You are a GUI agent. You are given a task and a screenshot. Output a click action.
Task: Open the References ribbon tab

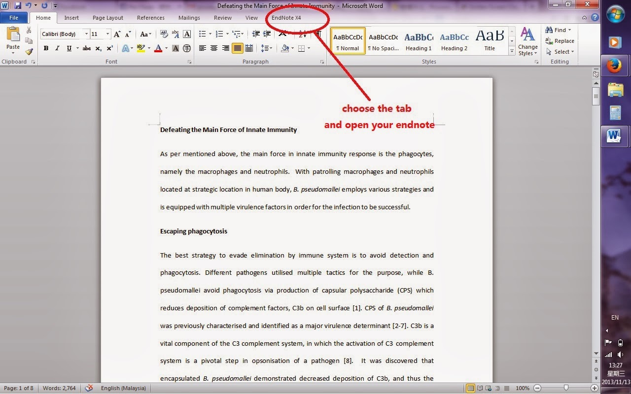(x=150, y=17)
